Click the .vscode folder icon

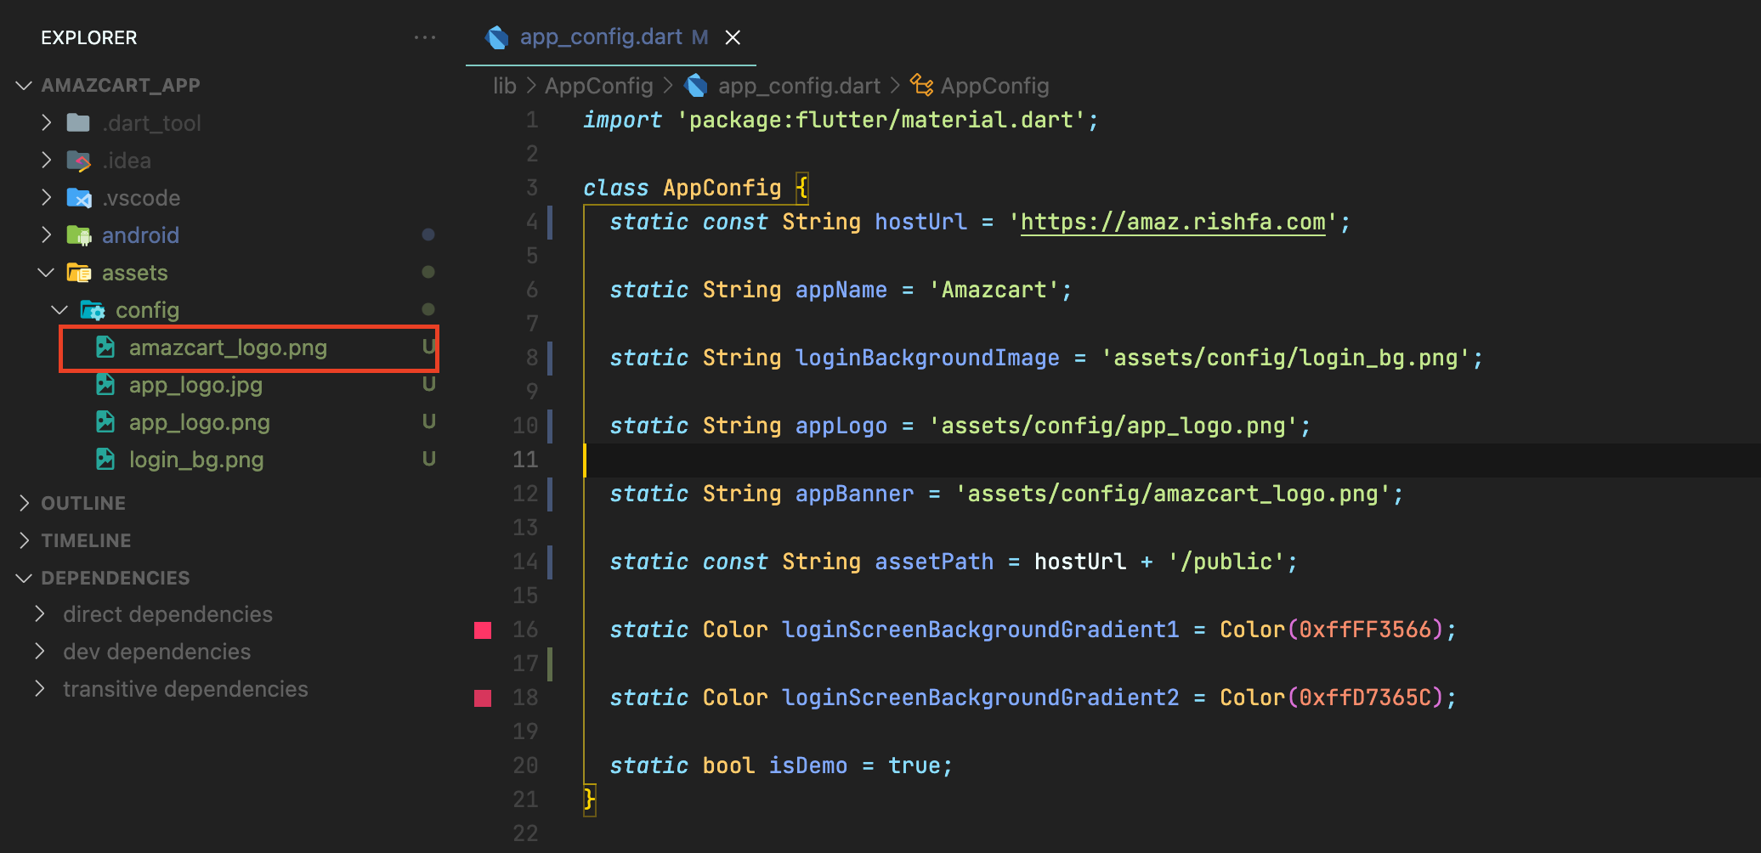[79, 198]
